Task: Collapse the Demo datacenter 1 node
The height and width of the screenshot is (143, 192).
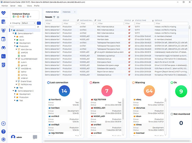Action: pos(13,33)
